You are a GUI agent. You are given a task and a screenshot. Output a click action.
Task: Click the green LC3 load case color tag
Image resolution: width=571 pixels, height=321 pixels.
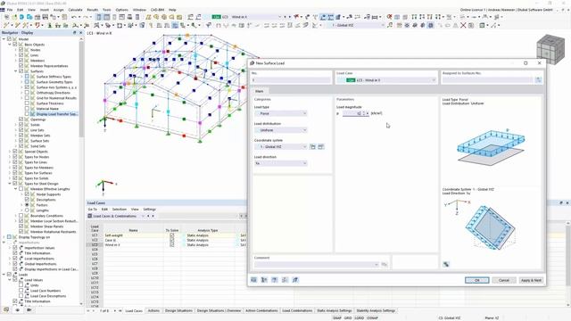[x=351, y=80]
